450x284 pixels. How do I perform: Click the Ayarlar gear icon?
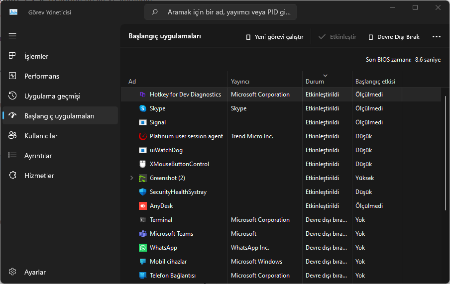pos(12,272)
